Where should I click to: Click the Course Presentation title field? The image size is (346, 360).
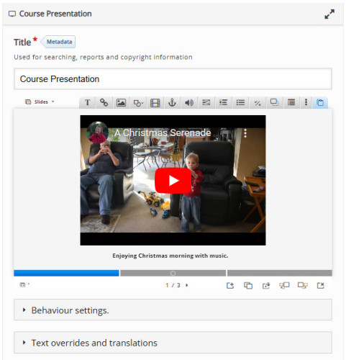(x=173, y=79)
